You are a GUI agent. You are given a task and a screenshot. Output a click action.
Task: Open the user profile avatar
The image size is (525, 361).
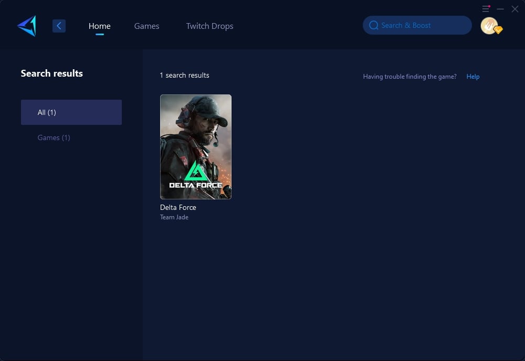[x=490, y=26]
